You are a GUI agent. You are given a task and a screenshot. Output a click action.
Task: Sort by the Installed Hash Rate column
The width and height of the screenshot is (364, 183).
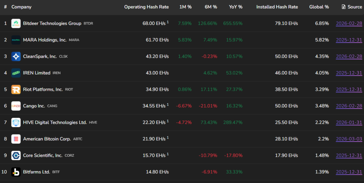click(x=277, y=7)
